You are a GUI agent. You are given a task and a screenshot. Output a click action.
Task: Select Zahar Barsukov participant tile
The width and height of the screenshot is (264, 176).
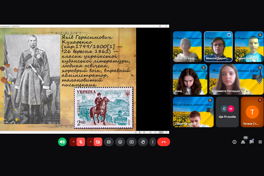tap(193, 112)
